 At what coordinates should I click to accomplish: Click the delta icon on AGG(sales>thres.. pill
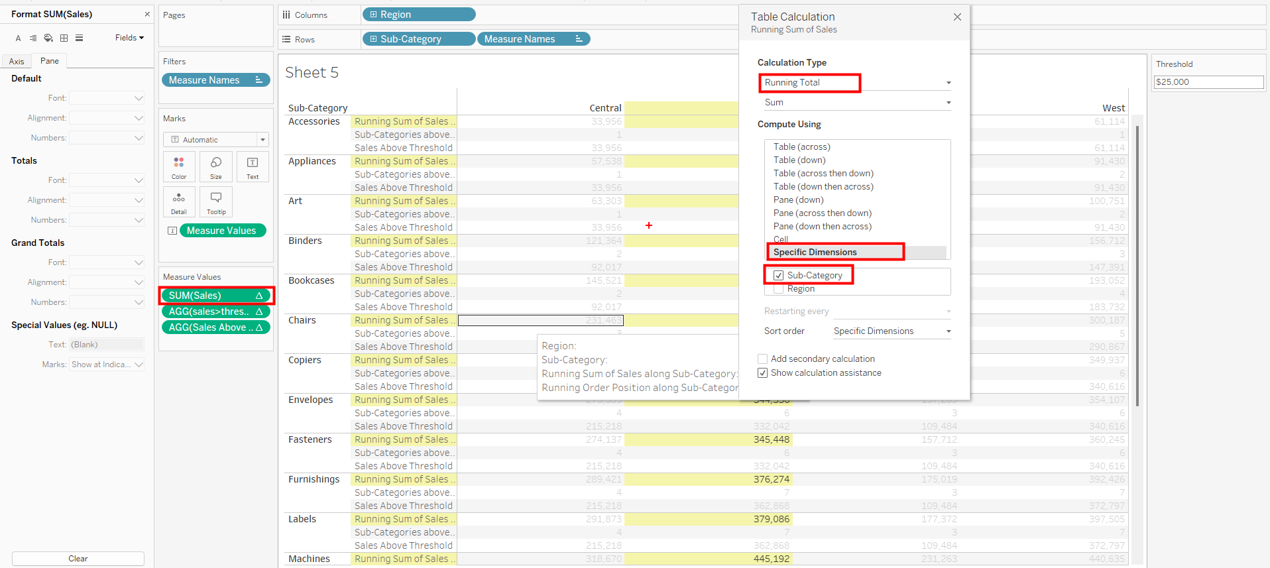259,312
